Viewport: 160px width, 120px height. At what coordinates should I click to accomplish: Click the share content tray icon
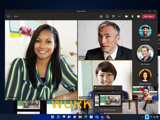[x=138, y=17]
